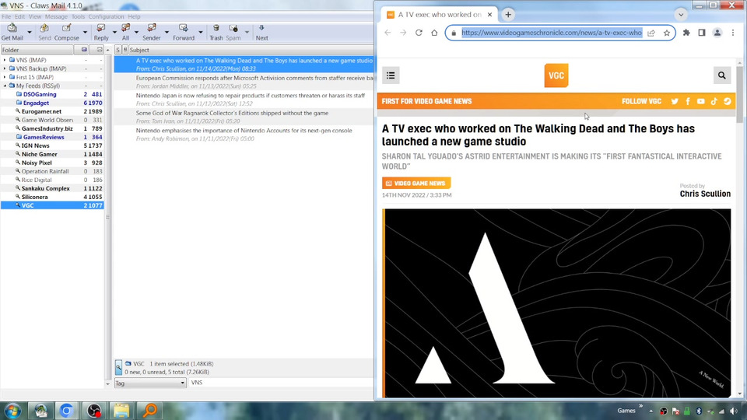Screen dimensions: 747x420
Task: Close the 'A TV exec' tab
Action: point(489,15)
